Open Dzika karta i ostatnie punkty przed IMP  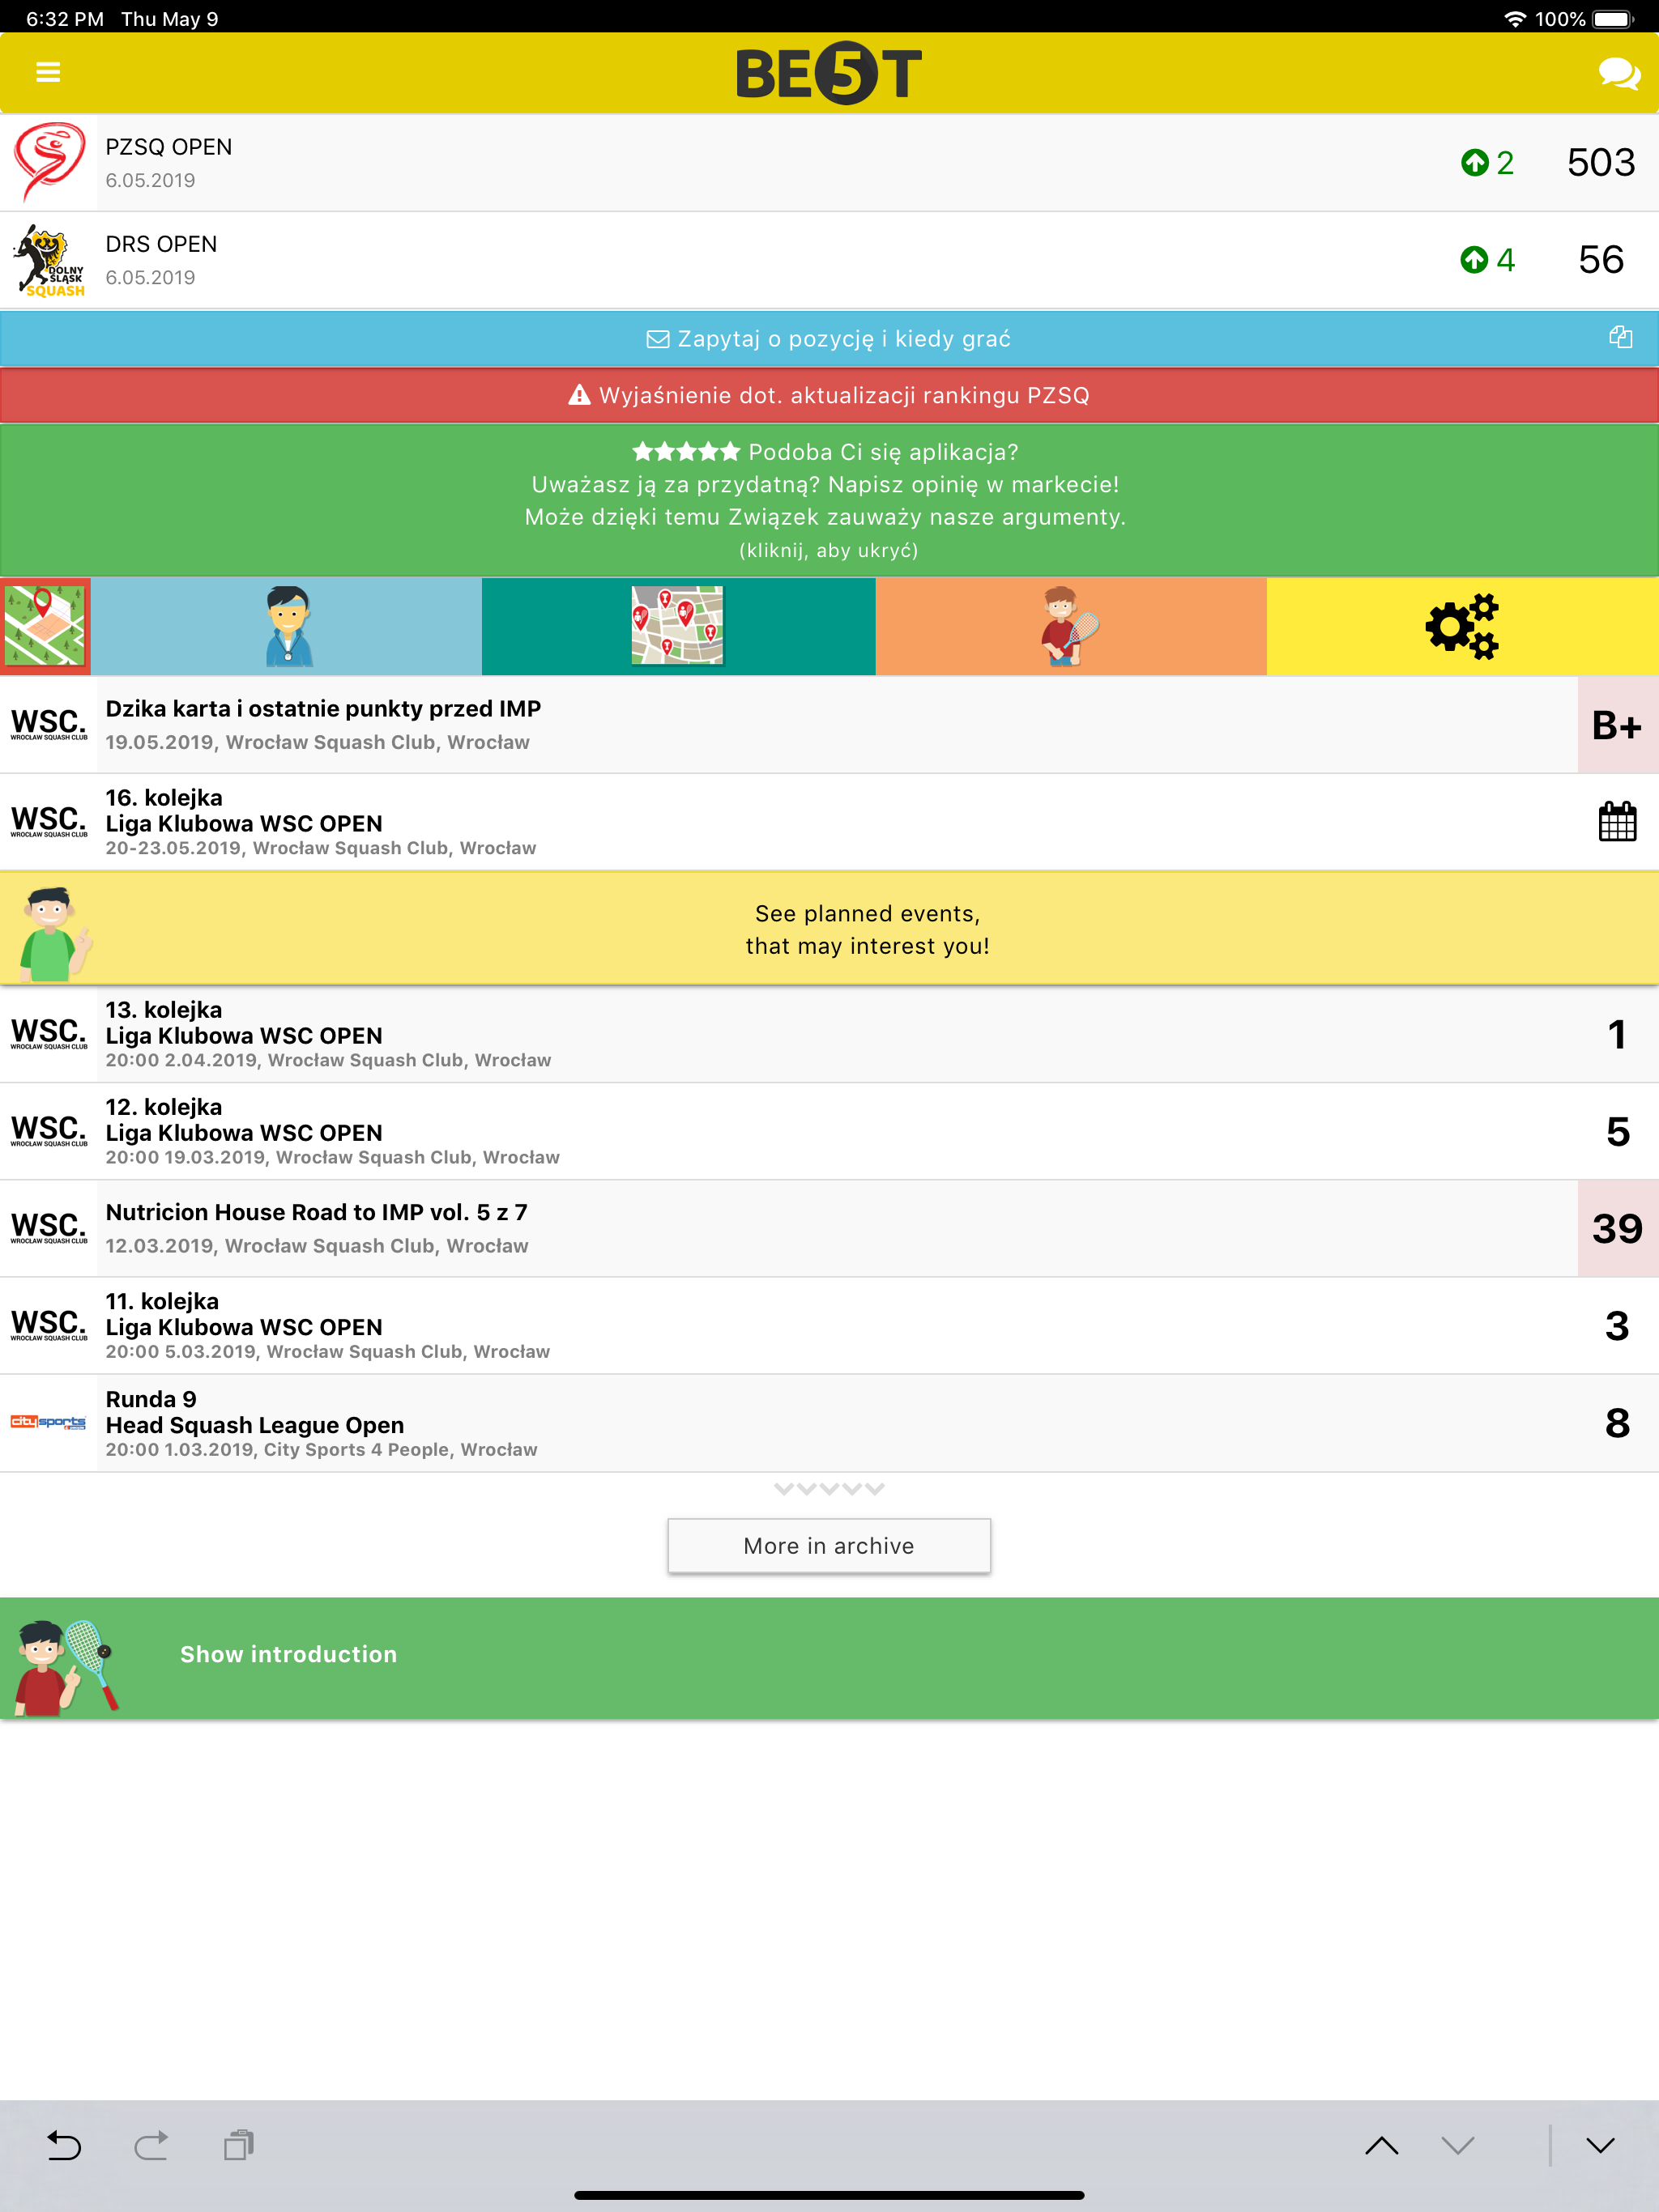coord(829,725)
